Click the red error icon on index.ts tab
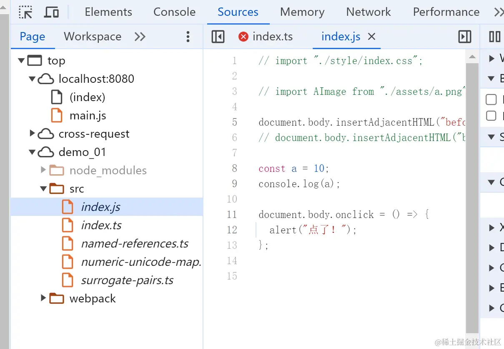504x349 pixels. (x=243, y=37)
